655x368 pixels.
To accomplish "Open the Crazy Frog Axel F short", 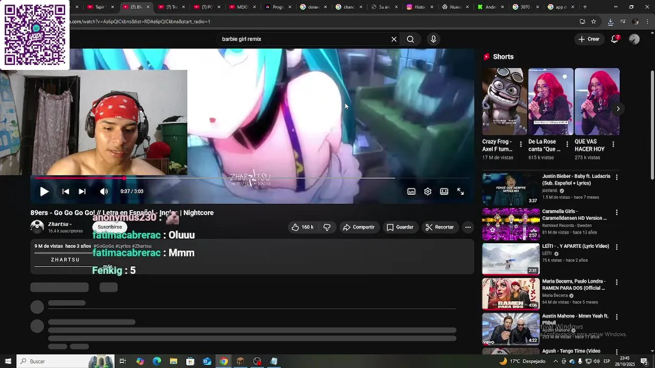I will 504,102.
